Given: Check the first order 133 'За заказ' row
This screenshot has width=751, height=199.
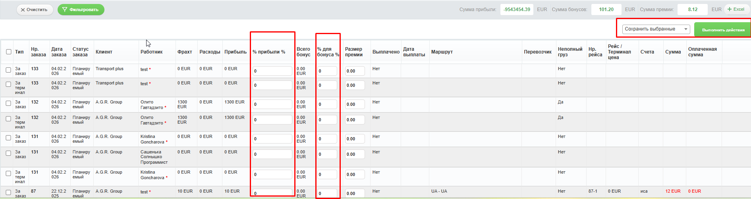Looking at the screenshot, I should coord(8,70).
